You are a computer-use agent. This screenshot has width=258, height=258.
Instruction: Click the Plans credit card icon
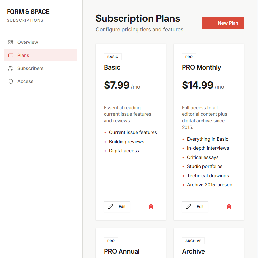coord(11,55)
